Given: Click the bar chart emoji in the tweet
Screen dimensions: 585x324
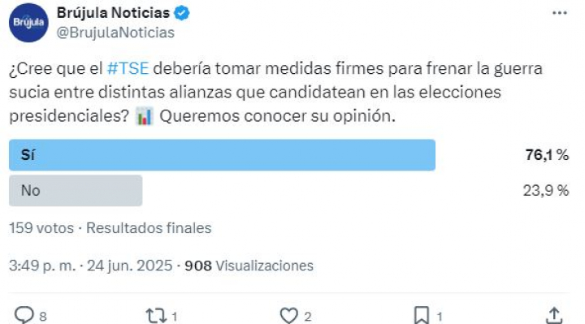Looking at the screenshot, I should (x=144, y=116).
